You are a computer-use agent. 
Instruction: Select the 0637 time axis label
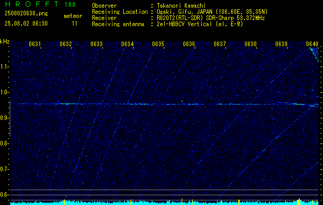[220, 44]
